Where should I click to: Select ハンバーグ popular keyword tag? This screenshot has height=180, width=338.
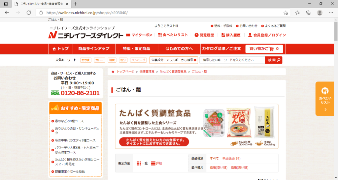tap(138, 60)
